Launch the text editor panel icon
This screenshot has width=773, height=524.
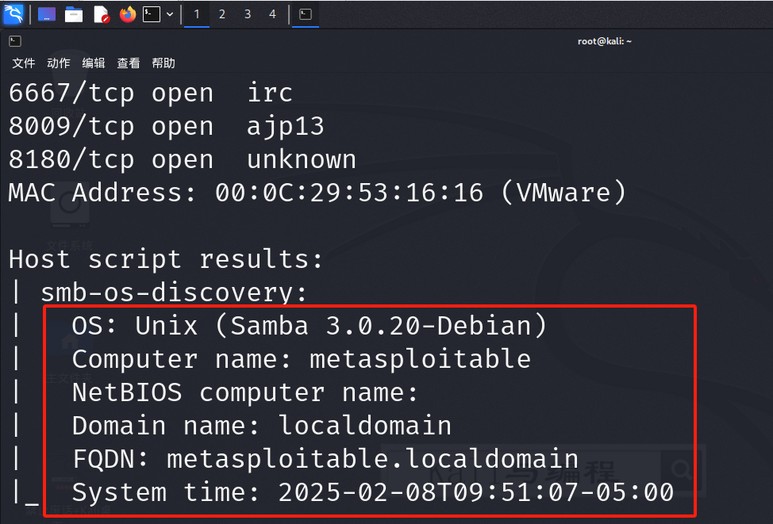click(x=101, y=14)
